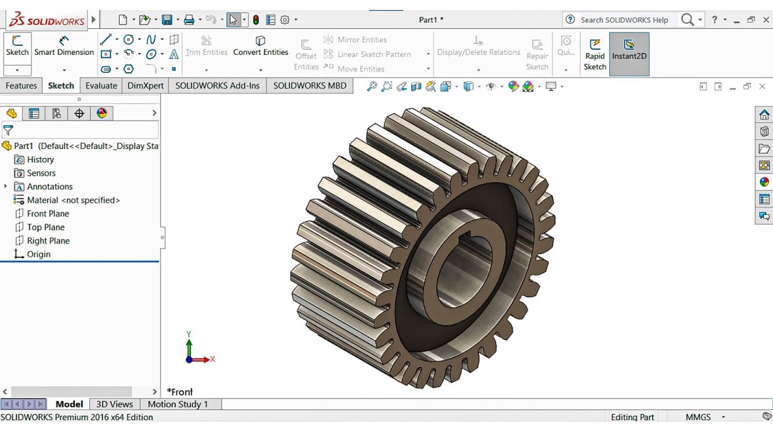Switch to the 3D Views tab
The image size is (773, 434).
pos(114,404)
